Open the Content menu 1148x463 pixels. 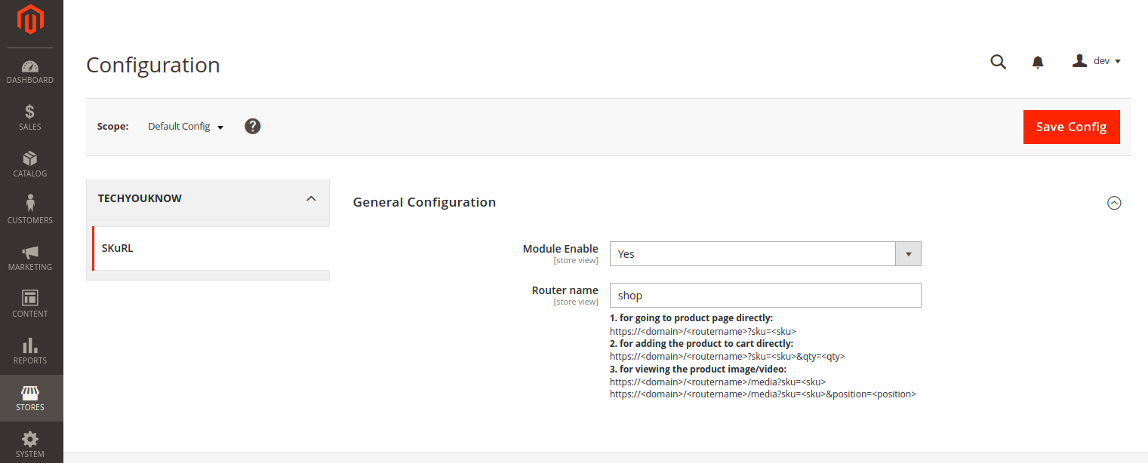pos(30,305)
